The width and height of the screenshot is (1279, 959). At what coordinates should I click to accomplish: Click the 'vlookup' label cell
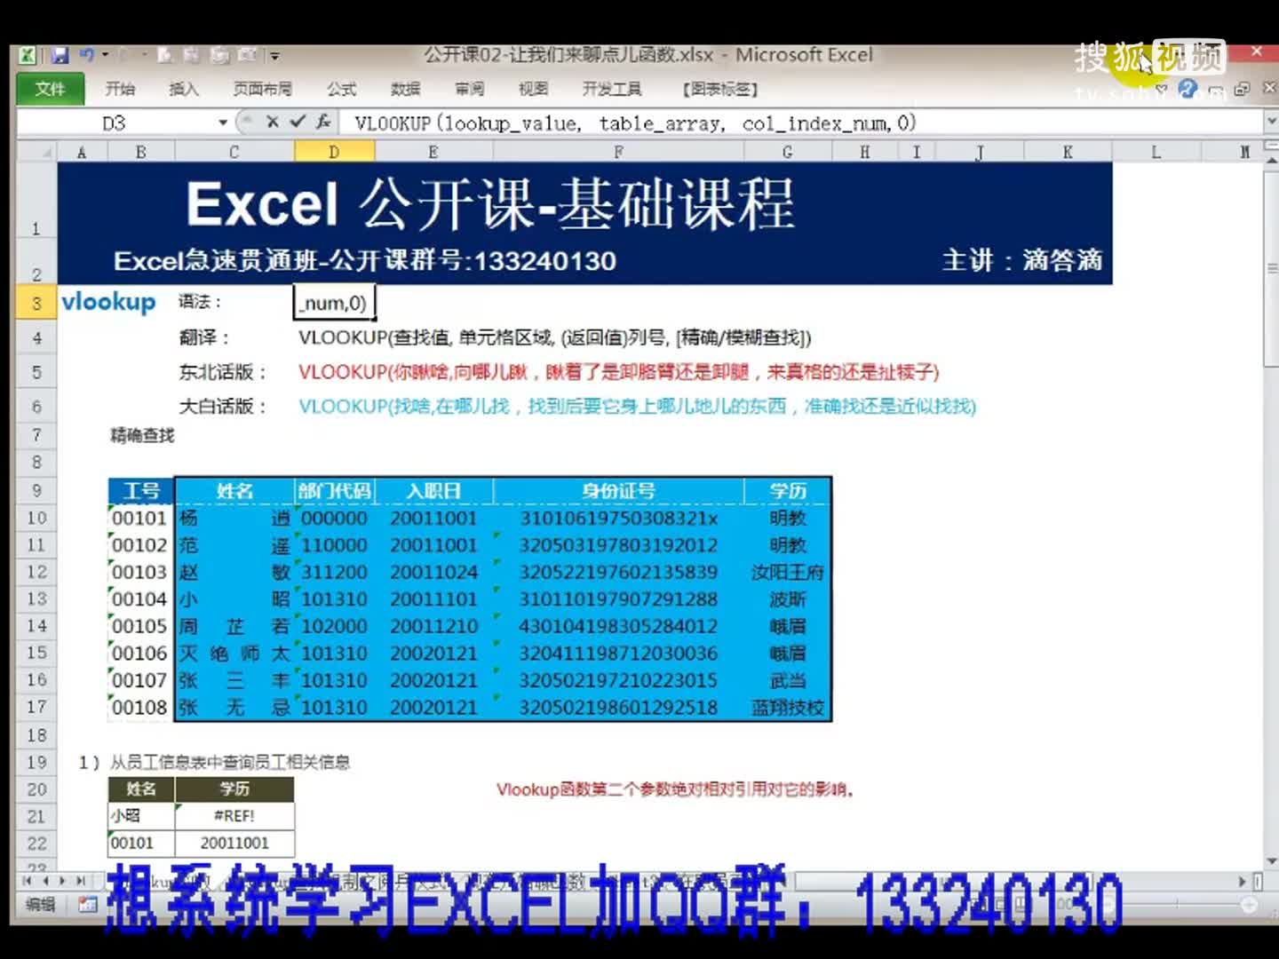(x=109, y=302)
